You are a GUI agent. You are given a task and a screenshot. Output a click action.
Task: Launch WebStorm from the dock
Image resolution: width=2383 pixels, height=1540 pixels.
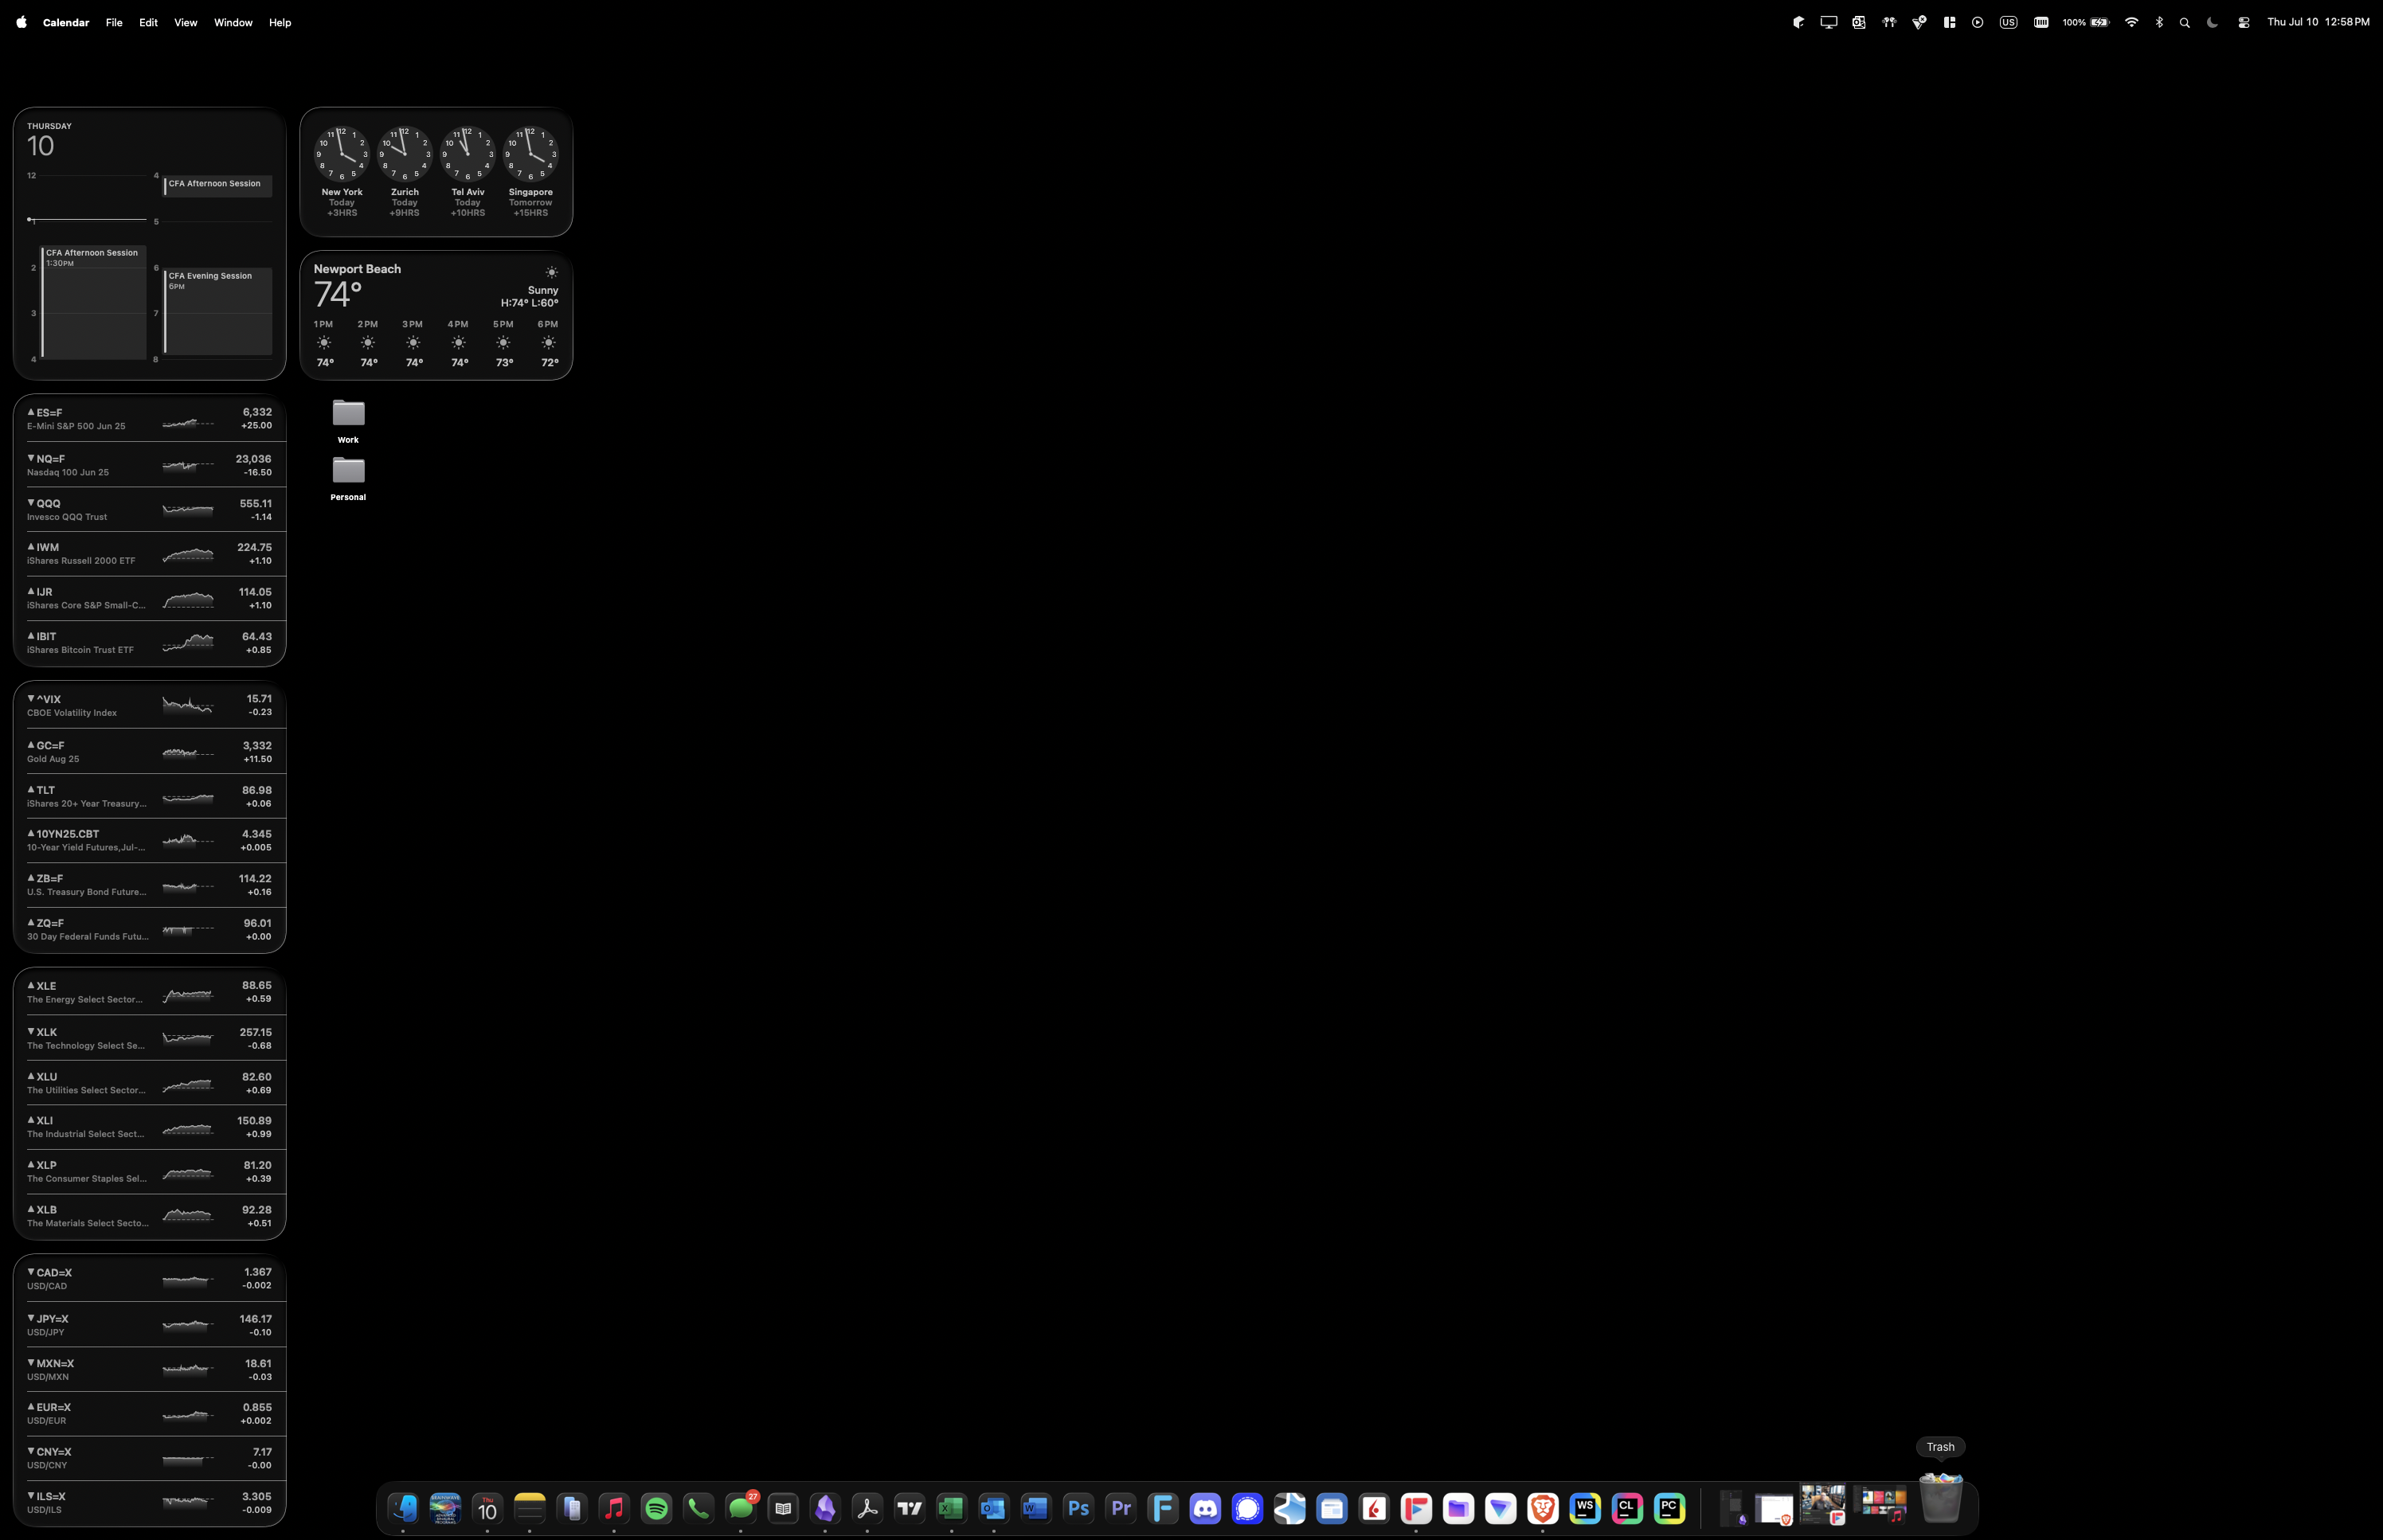pos(1585,1508)
